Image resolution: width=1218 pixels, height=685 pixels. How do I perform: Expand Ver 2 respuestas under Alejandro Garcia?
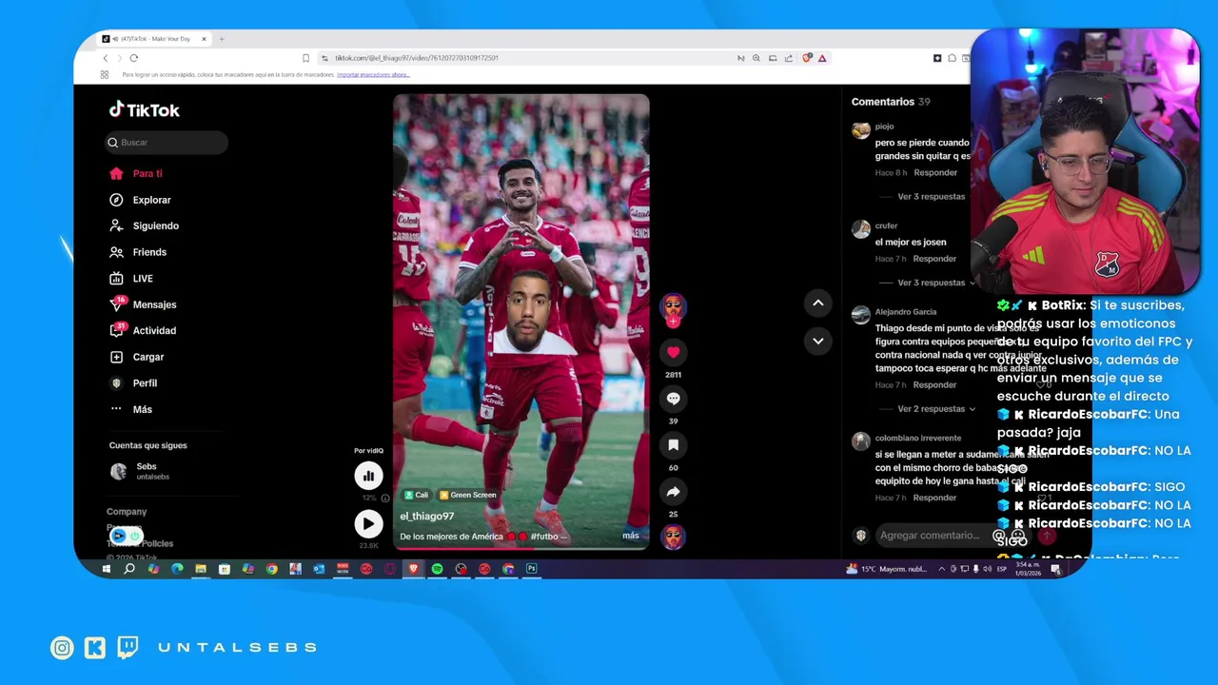(936, 409)
